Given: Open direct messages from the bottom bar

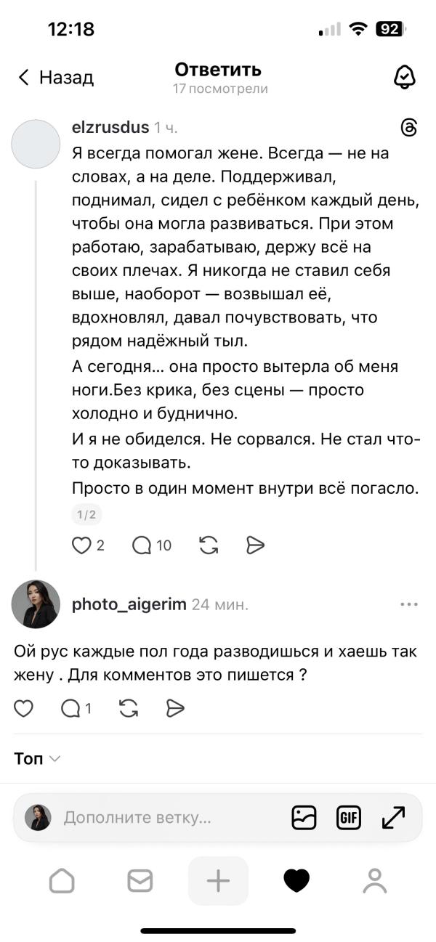Looking at the screenshot, I should click(140, 880).
